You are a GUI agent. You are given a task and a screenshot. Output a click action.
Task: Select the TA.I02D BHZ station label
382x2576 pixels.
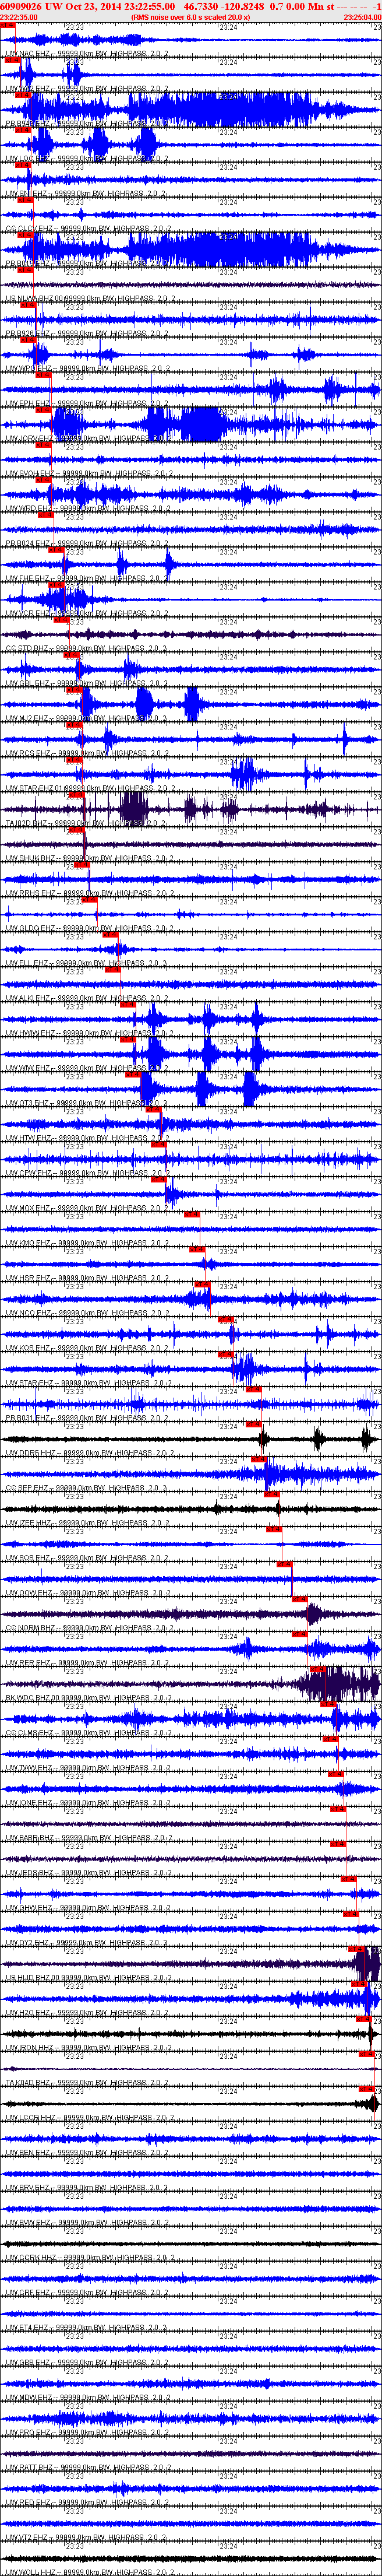[x=87, y=823]
